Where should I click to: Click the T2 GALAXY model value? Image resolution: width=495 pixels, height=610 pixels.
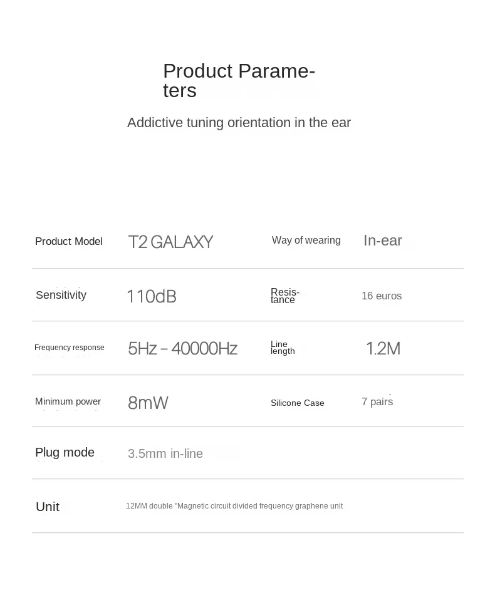(x=170, y=242)
